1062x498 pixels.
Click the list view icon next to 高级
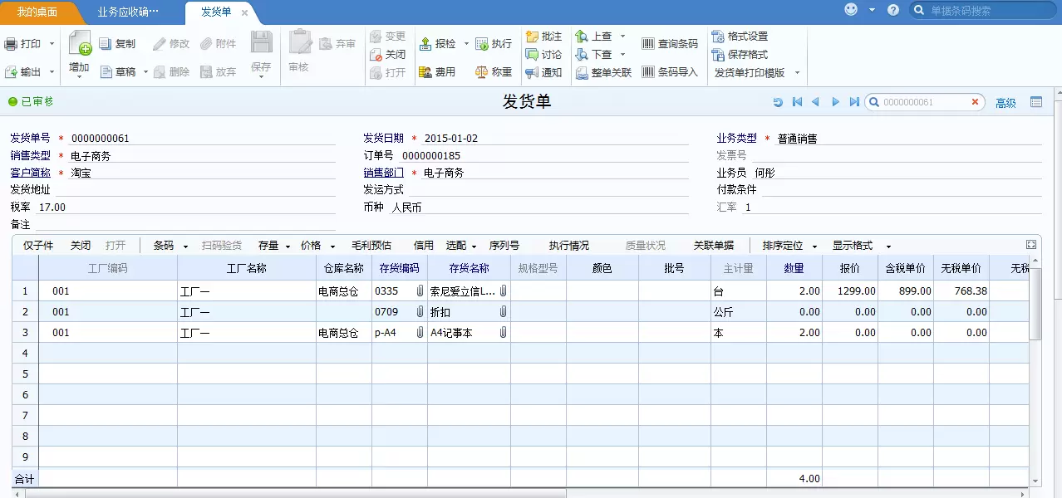coord(1036,102)
